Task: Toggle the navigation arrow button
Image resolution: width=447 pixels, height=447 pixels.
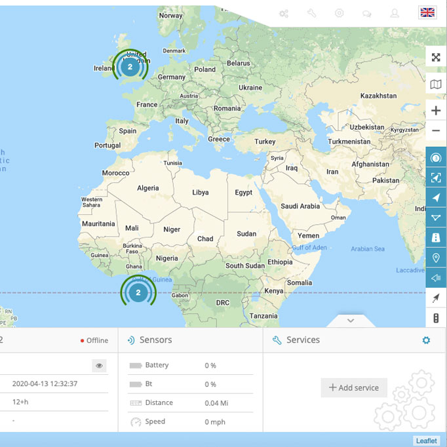Action: coord(436,198)
